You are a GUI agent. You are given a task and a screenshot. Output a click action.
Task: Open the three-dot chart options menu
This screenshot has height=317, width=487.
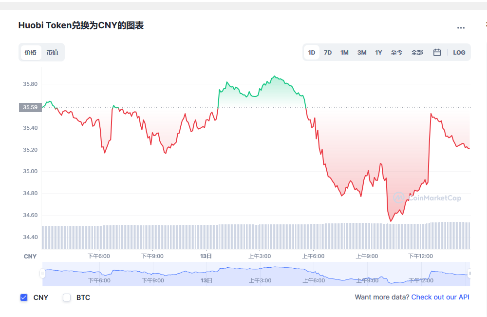click(x=461, y=28)
